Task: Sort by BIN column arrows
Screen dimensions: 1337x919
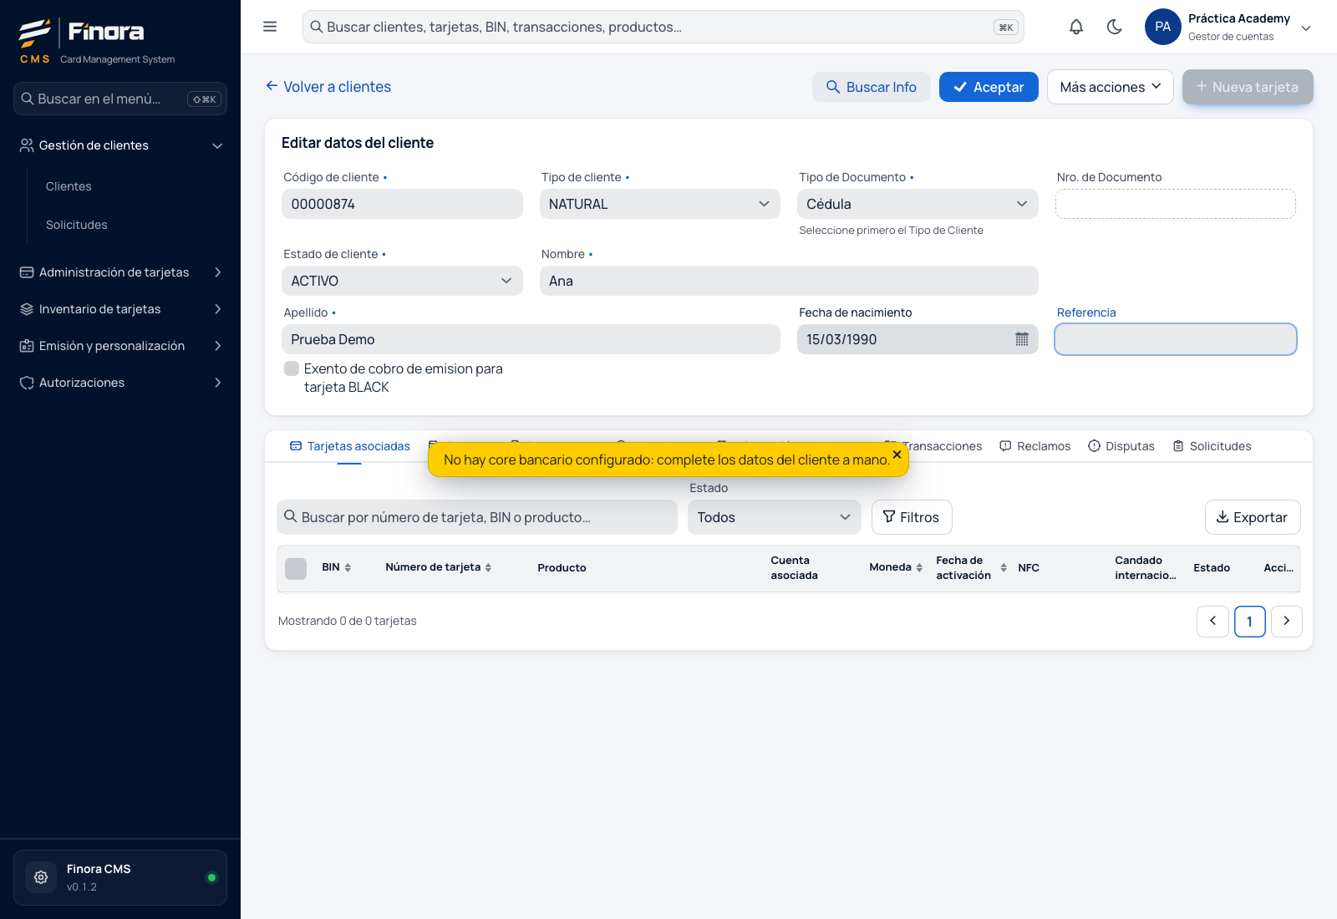Action: (348, 567)
